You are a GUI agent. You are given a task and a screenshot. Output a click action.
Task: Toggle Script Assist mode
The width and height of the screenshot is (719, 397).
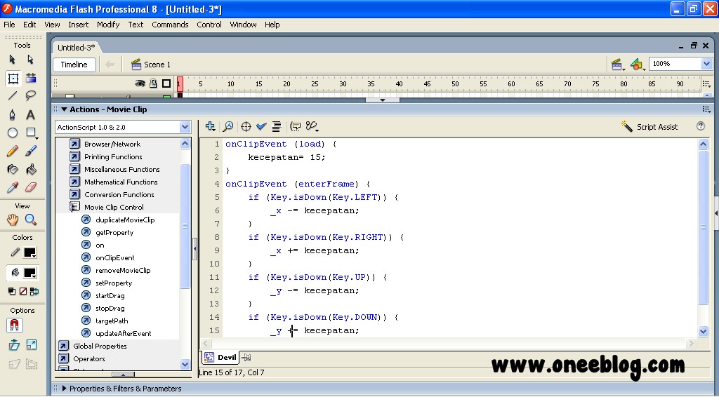click(649, 127)
